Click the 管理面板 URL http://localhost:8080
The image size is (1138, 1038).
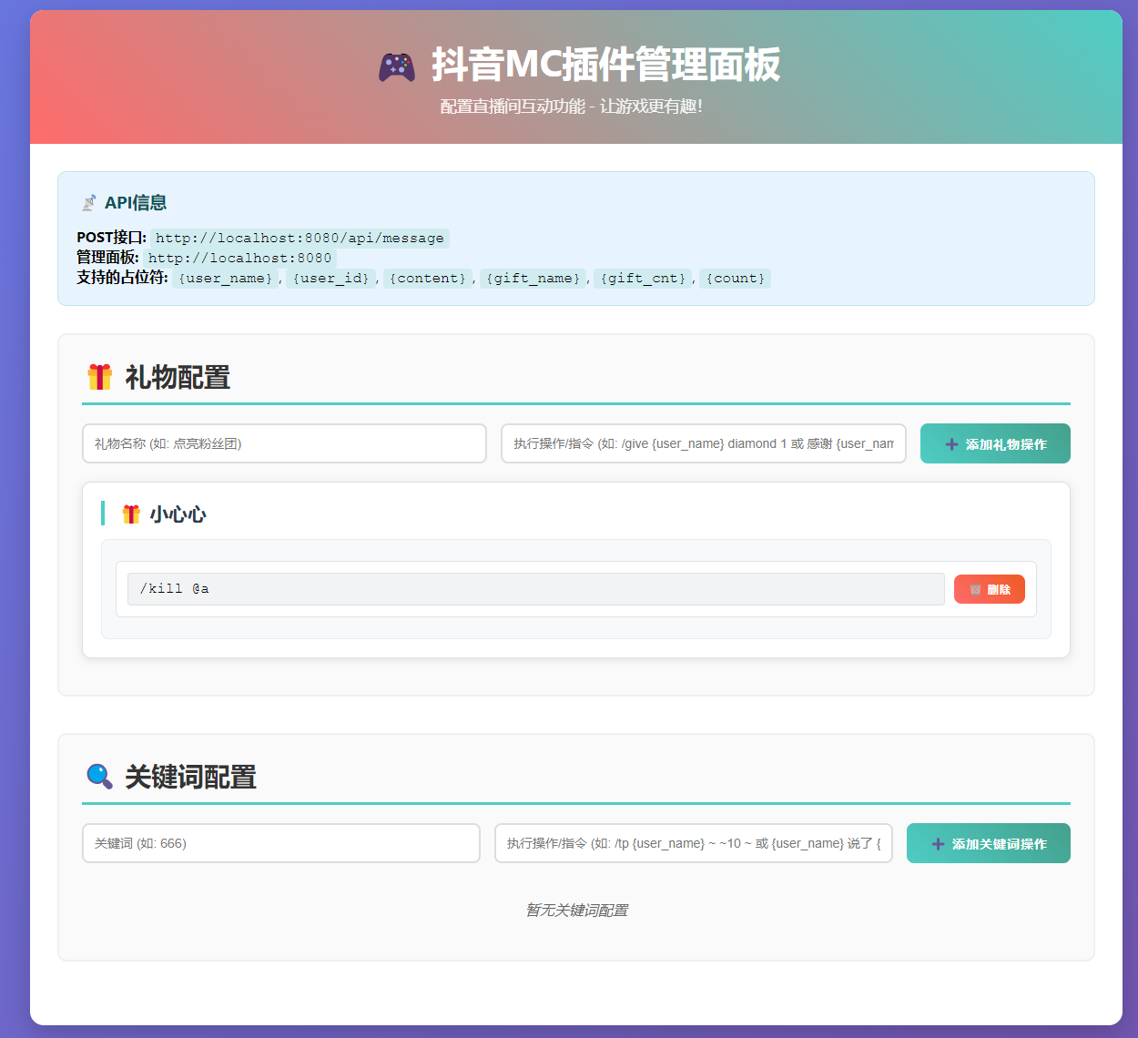[x=239, y=259]
